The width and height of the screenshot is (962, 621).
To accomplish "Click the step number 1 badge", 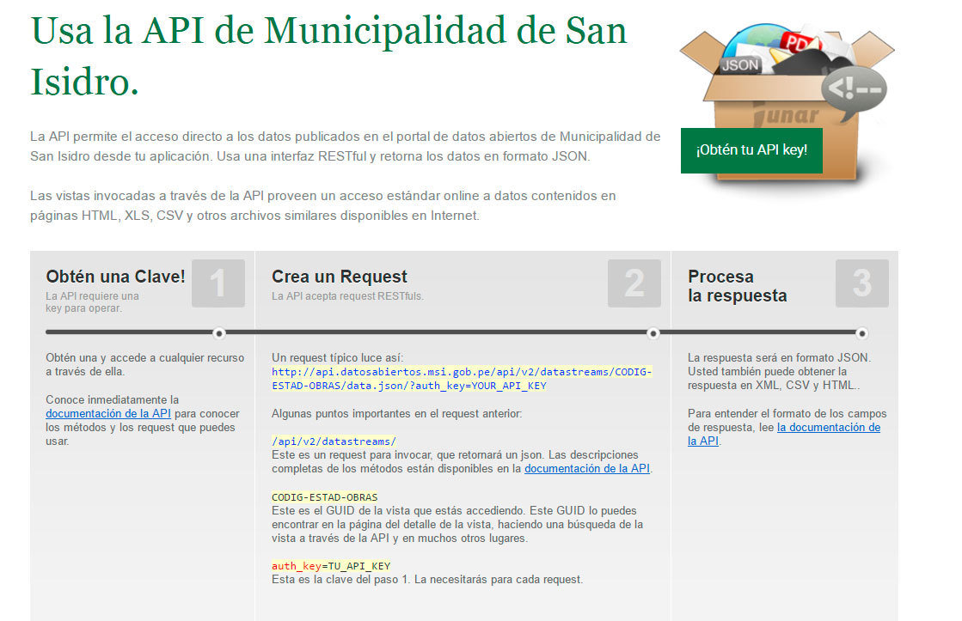I will (218, 283).
